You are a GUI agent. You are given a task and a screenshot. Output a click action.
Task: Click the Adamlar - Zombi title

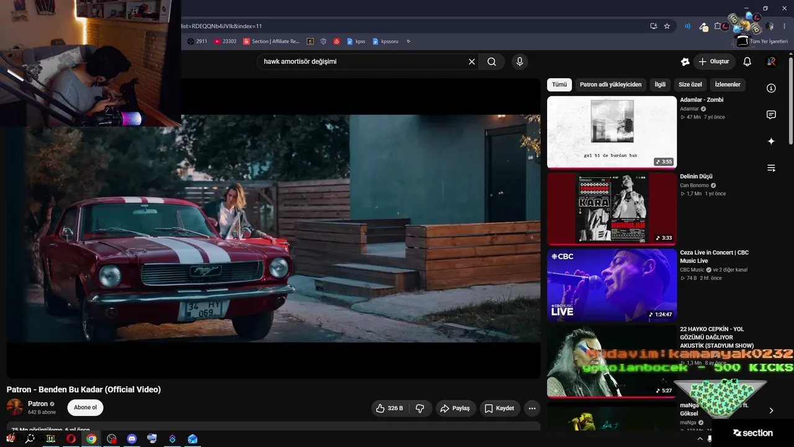click(x=702, y=100)
